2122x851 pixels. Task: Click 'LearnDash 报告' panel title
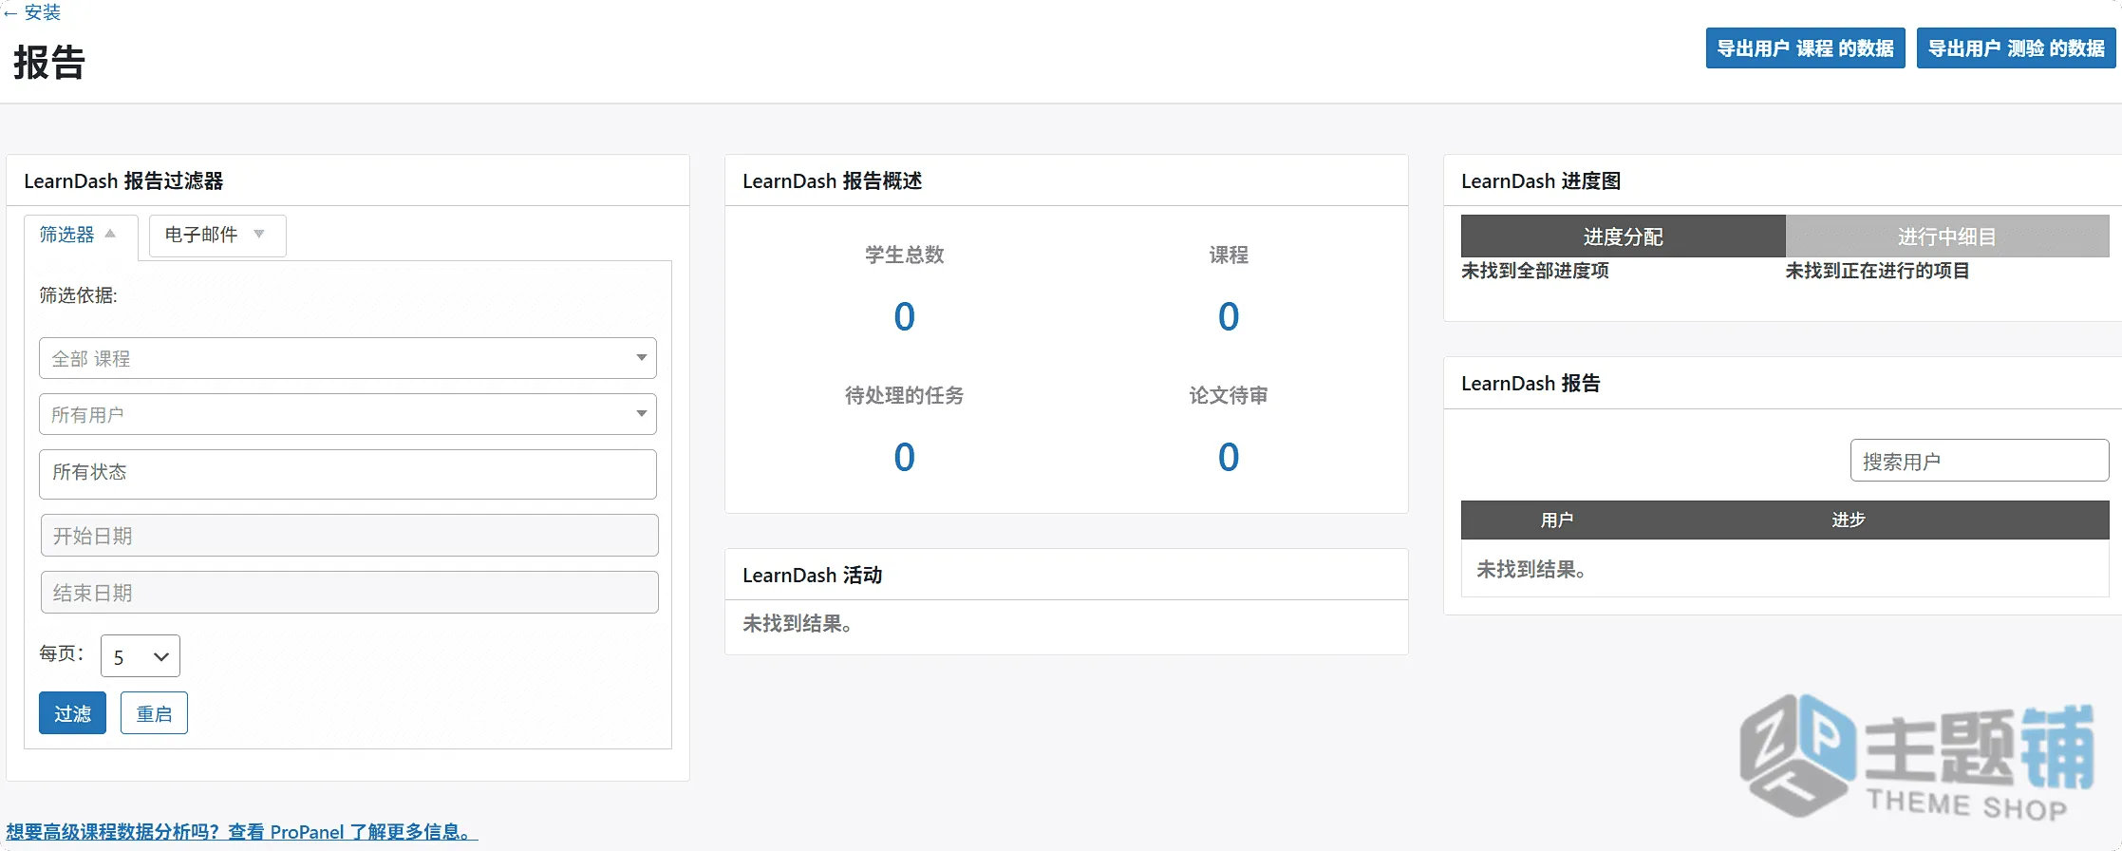click(1530, 384)
